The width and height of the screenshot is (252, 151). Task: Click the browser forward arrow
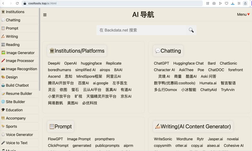[11, 3]
